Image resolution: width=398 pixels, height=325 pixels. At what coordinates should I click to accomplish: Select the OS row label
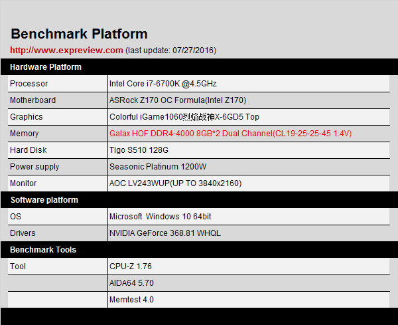click(x=15, y=217)
